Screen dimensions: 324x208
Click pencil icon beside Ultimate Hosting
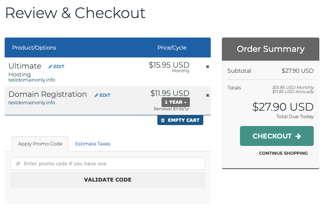click(x=50, y=67)
